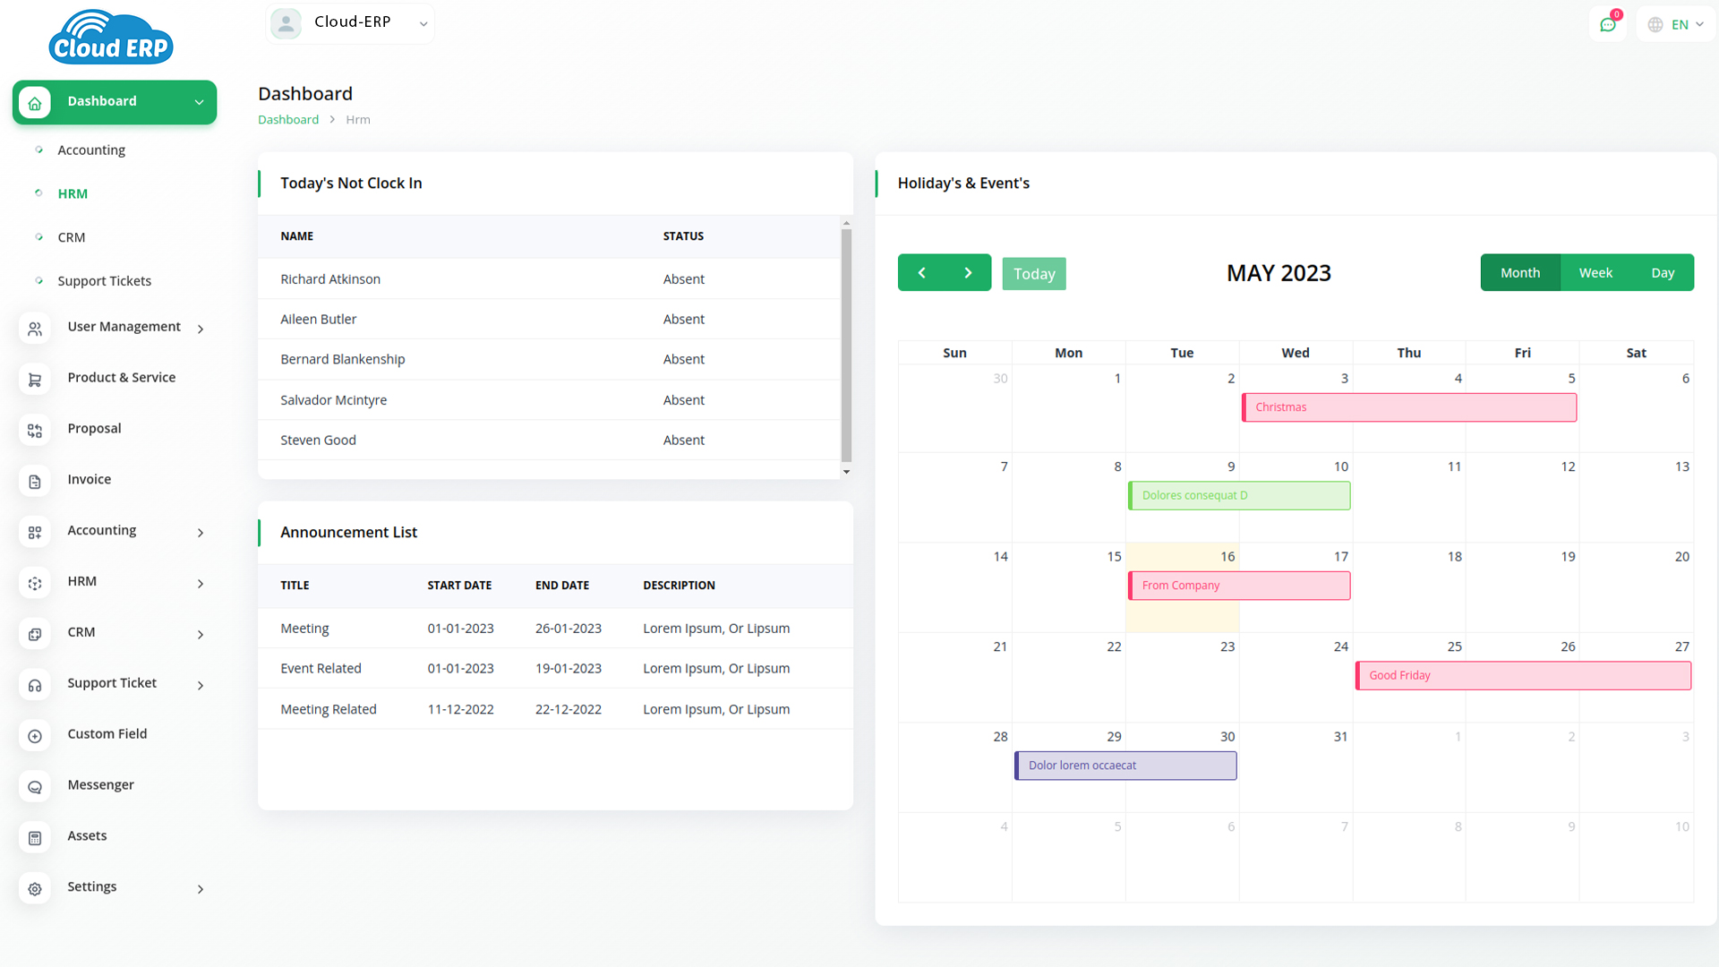
Task: Click the Product & Service cart icon
Action: [x=35, y=380]
